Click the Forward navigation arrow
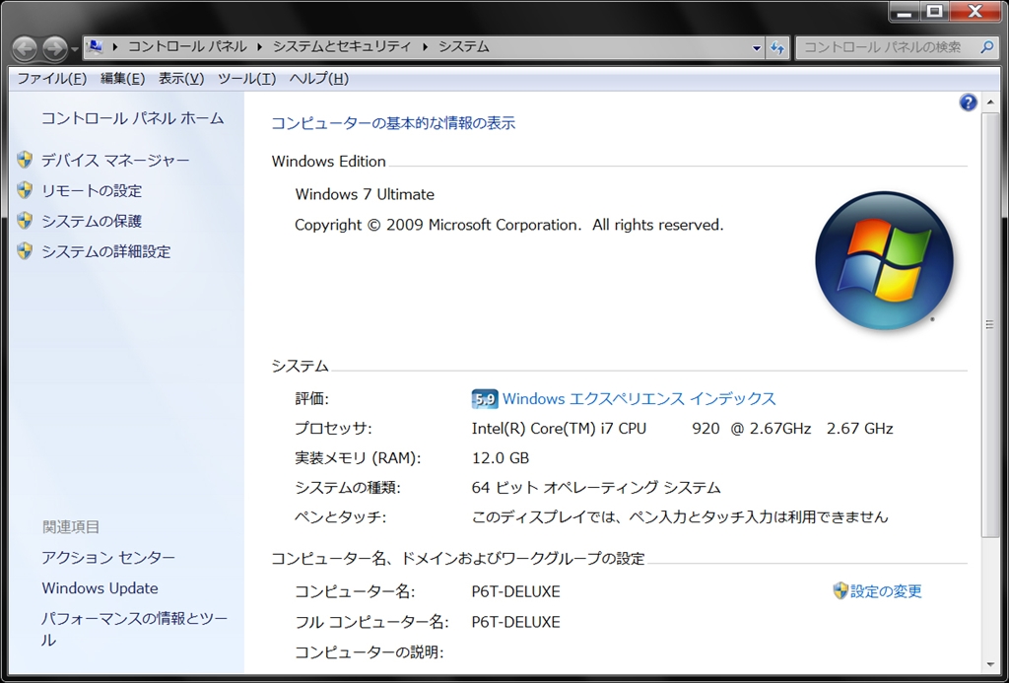 click(x=55, y=47)
